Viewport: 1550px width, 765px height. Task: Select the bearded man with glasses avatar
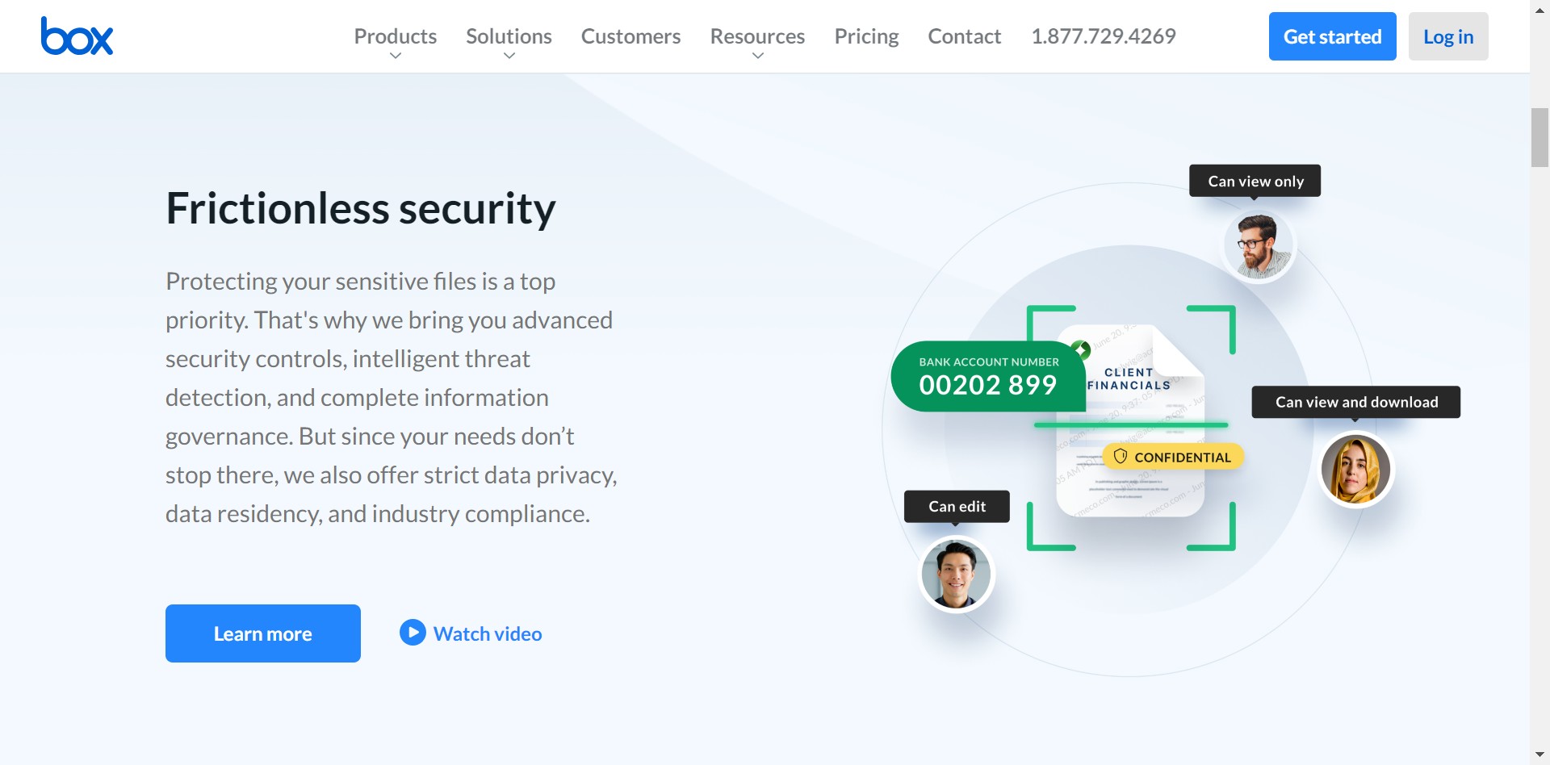click(x=1259, y=245)
